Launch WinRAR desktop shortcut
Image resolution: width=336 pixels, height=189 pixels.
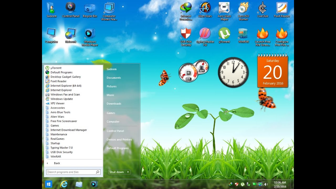pyautogui.click(x=243, y=36)
